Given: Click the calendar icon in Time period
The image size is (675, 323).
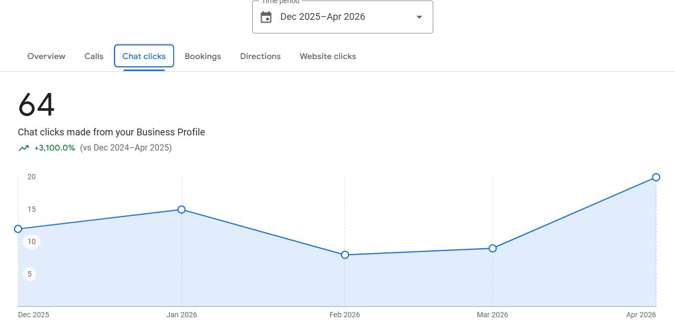Looking at the screenshot, I should coord(266,17).
